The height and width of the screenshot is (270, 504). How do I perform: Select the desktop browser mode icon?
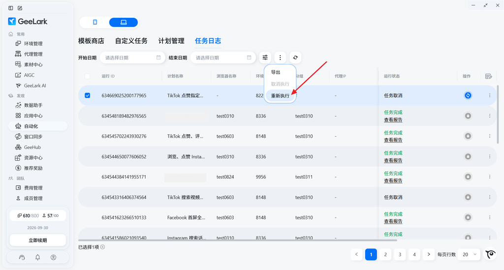(x=124, y=22)
